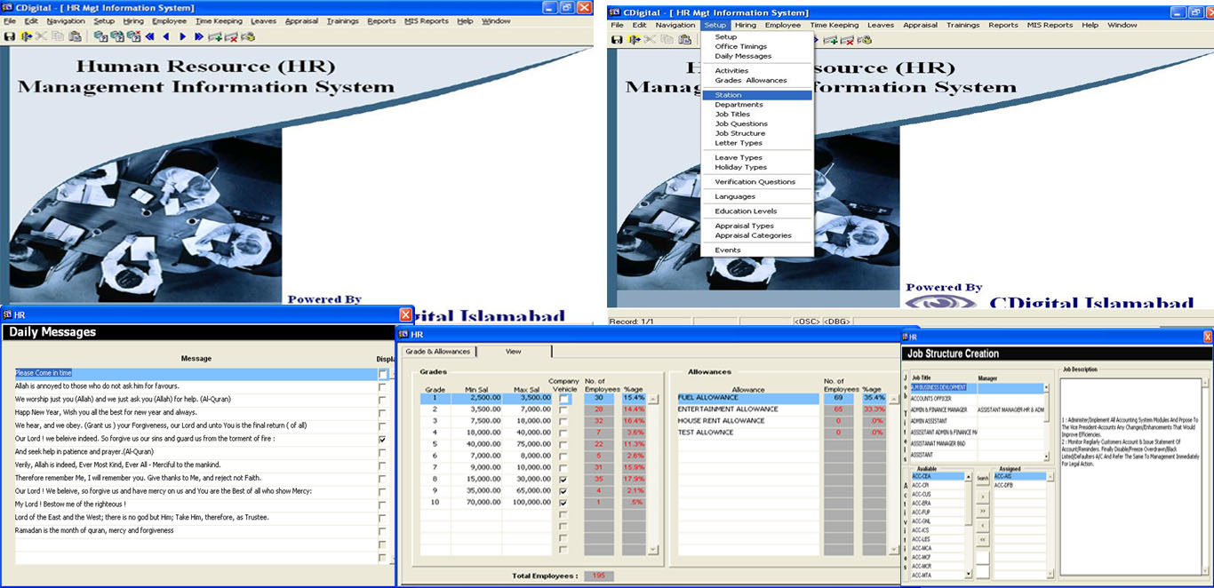The image size is (1214, 588).
Task: Choose Job Structure in the Setup menu
Action: 739,133
